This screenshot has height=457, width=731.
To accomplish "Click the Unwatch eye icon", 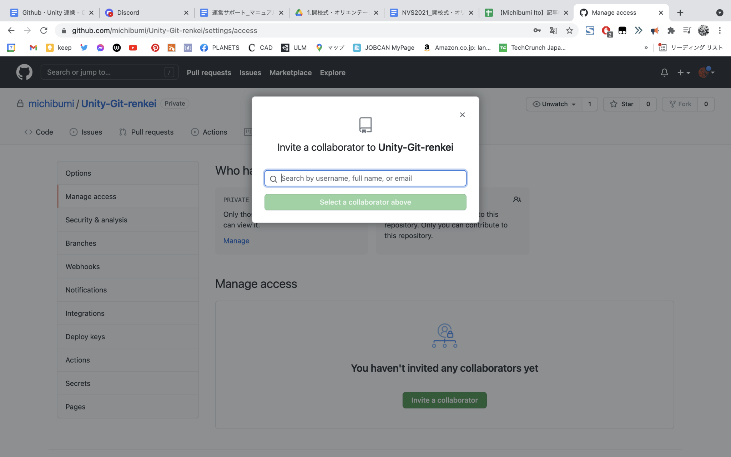I will pyautogui.click(x=536, y=104).
